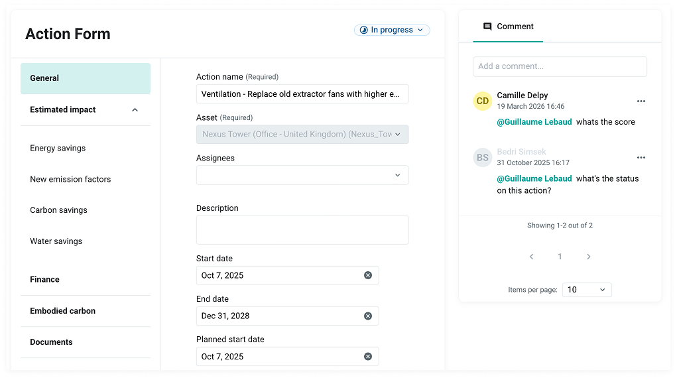Image resolution: width=677 pixels, height=378 pixels.
Task: Click the Action Form heading
Action: coord(68,34)
